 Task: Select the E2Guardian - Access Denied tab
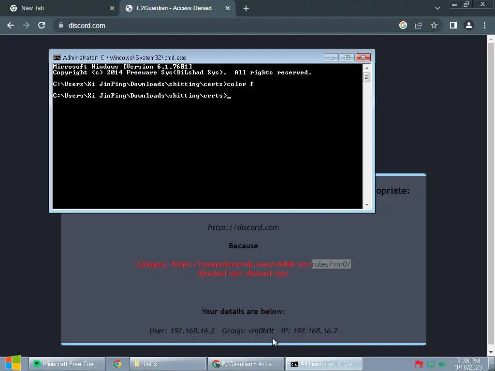[x=177, y=8]
